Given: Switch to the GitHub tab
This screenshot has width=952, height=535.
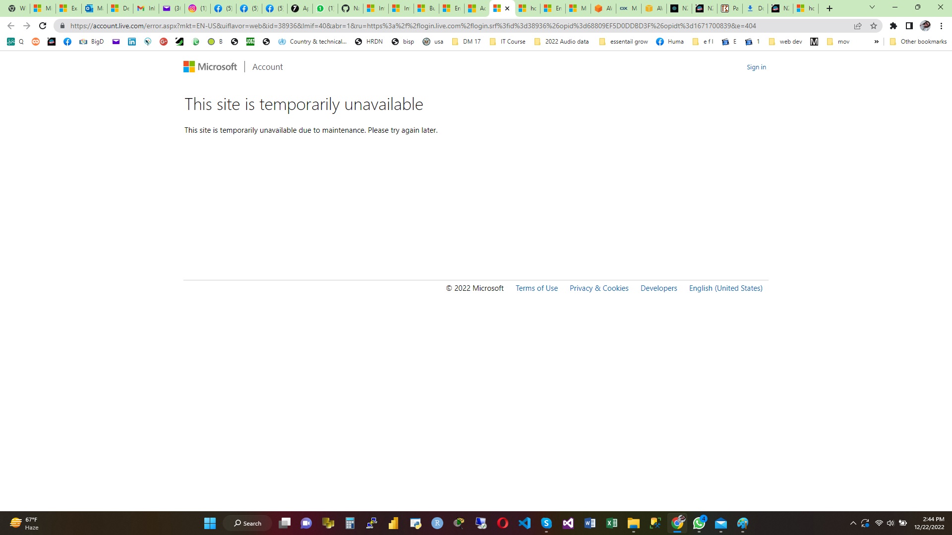Looking at the screenshot, I should 350,8.
